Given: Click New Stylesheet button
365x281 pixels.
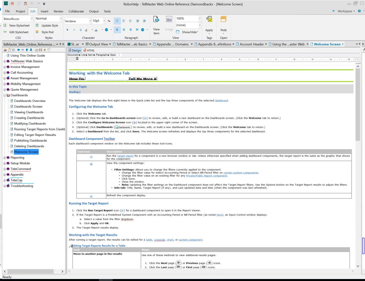Looking at the screenshot, I should pos(17,25).
